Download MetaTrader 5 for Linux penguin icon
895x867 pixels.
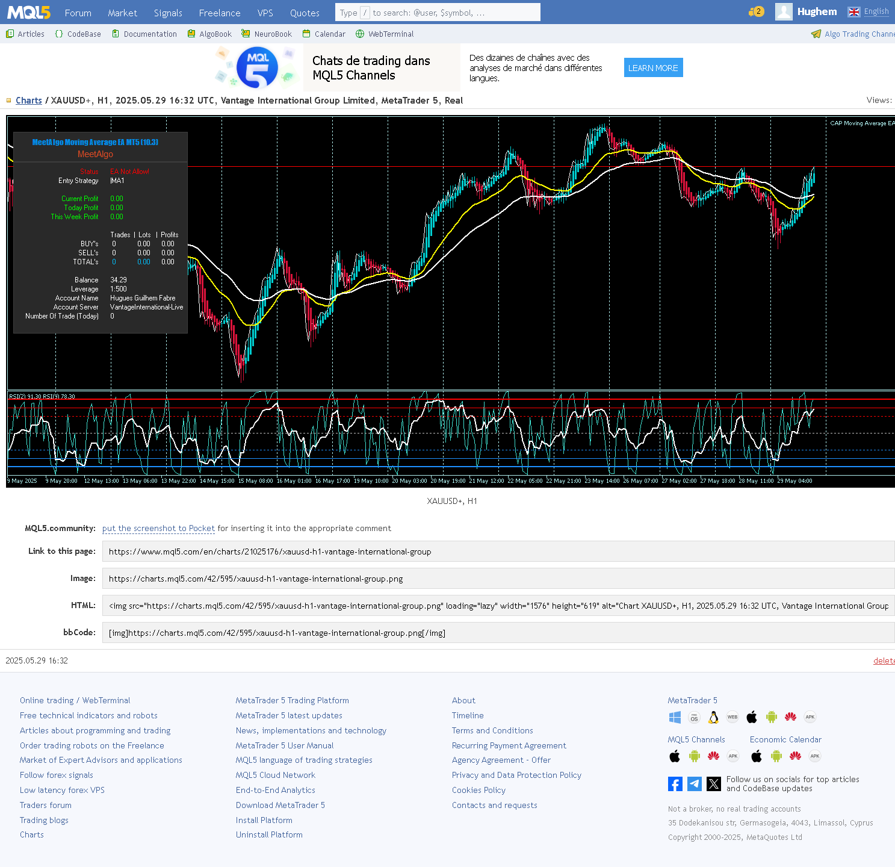pos(713,717)
